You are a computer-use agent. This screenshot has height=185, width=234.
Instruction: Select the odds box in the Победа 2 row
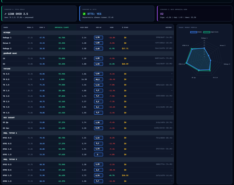pyautogui.click(x=99, y=48)
